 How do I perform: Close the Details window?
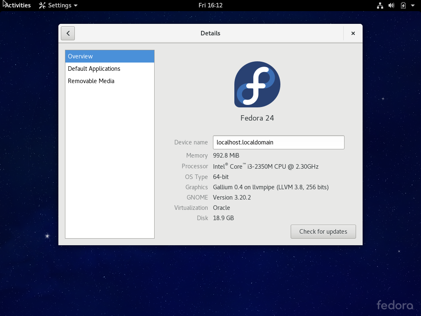(x=353, y=33)
